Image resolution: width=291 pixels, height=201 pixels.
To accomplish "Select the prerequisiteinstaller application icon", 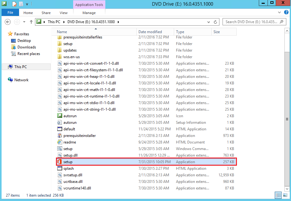I will point(60,136).
